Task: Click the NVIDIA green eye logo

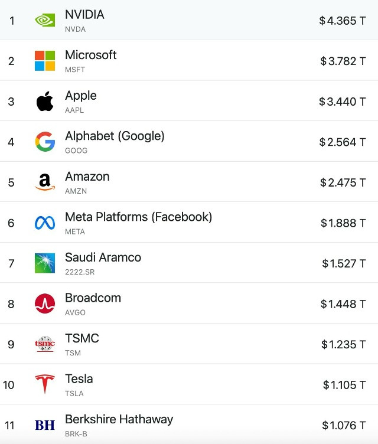Action: 45,21
